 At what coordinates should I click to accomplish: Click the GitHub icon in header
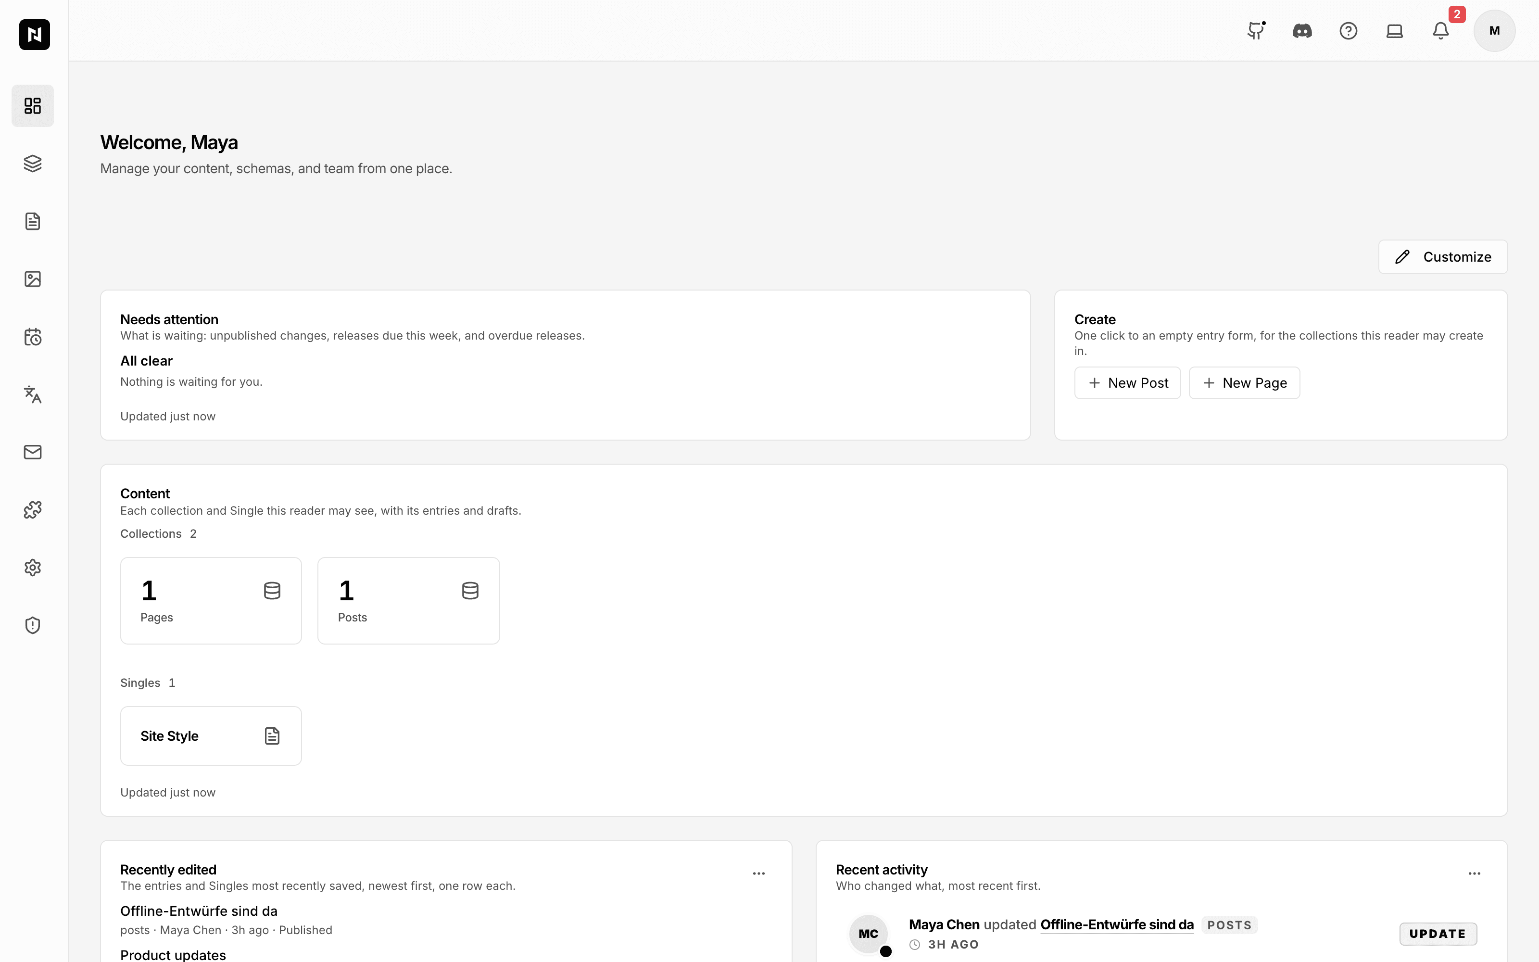coord(1256,30)
